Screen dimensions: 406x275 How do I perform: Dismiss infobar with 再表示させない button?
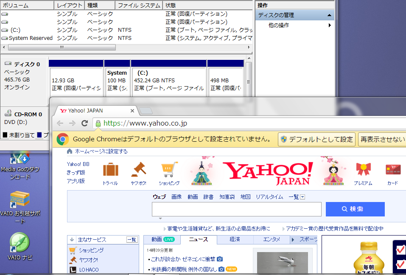point(382,139)
